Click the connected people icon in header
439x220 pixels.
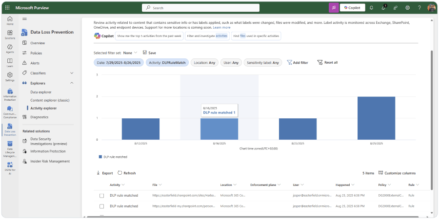click(396, 8)
